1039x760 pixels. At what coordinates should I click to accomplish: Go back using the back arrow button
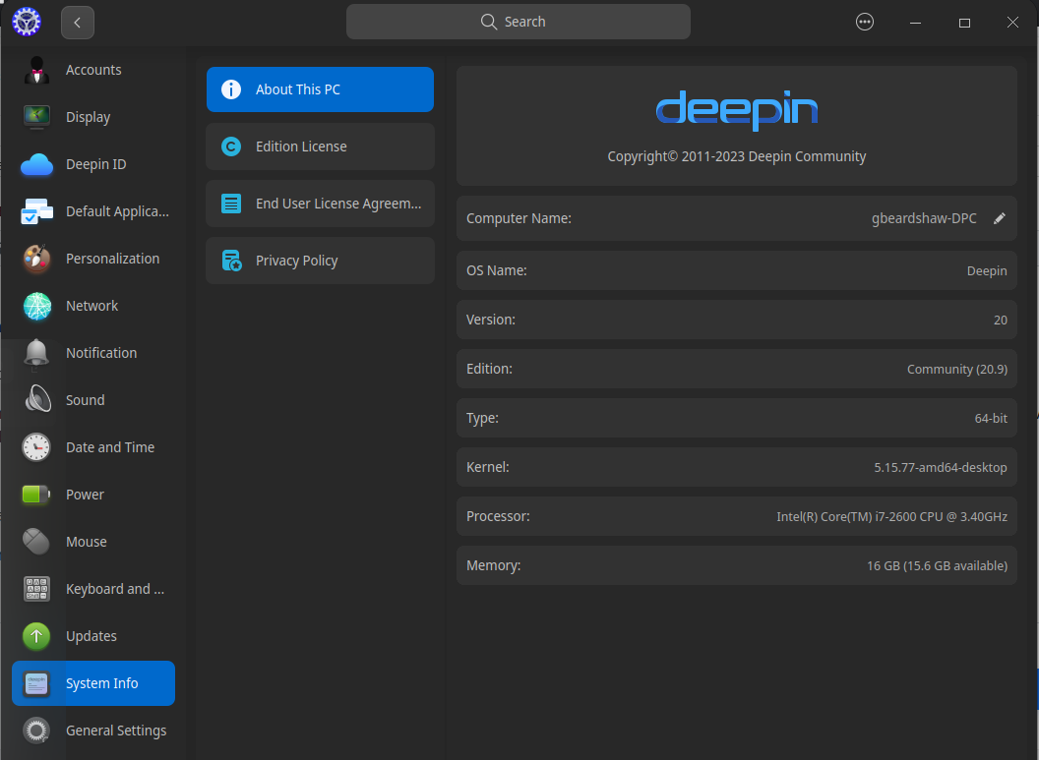(78, 23)
